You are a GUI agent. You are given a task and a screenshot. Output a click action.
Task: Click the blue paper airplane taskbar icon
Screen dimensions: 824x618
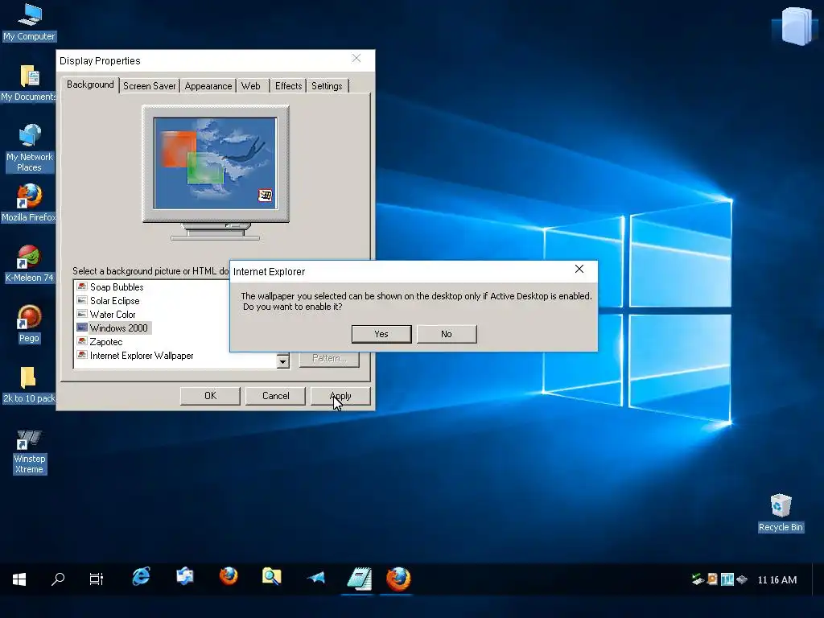315,578
